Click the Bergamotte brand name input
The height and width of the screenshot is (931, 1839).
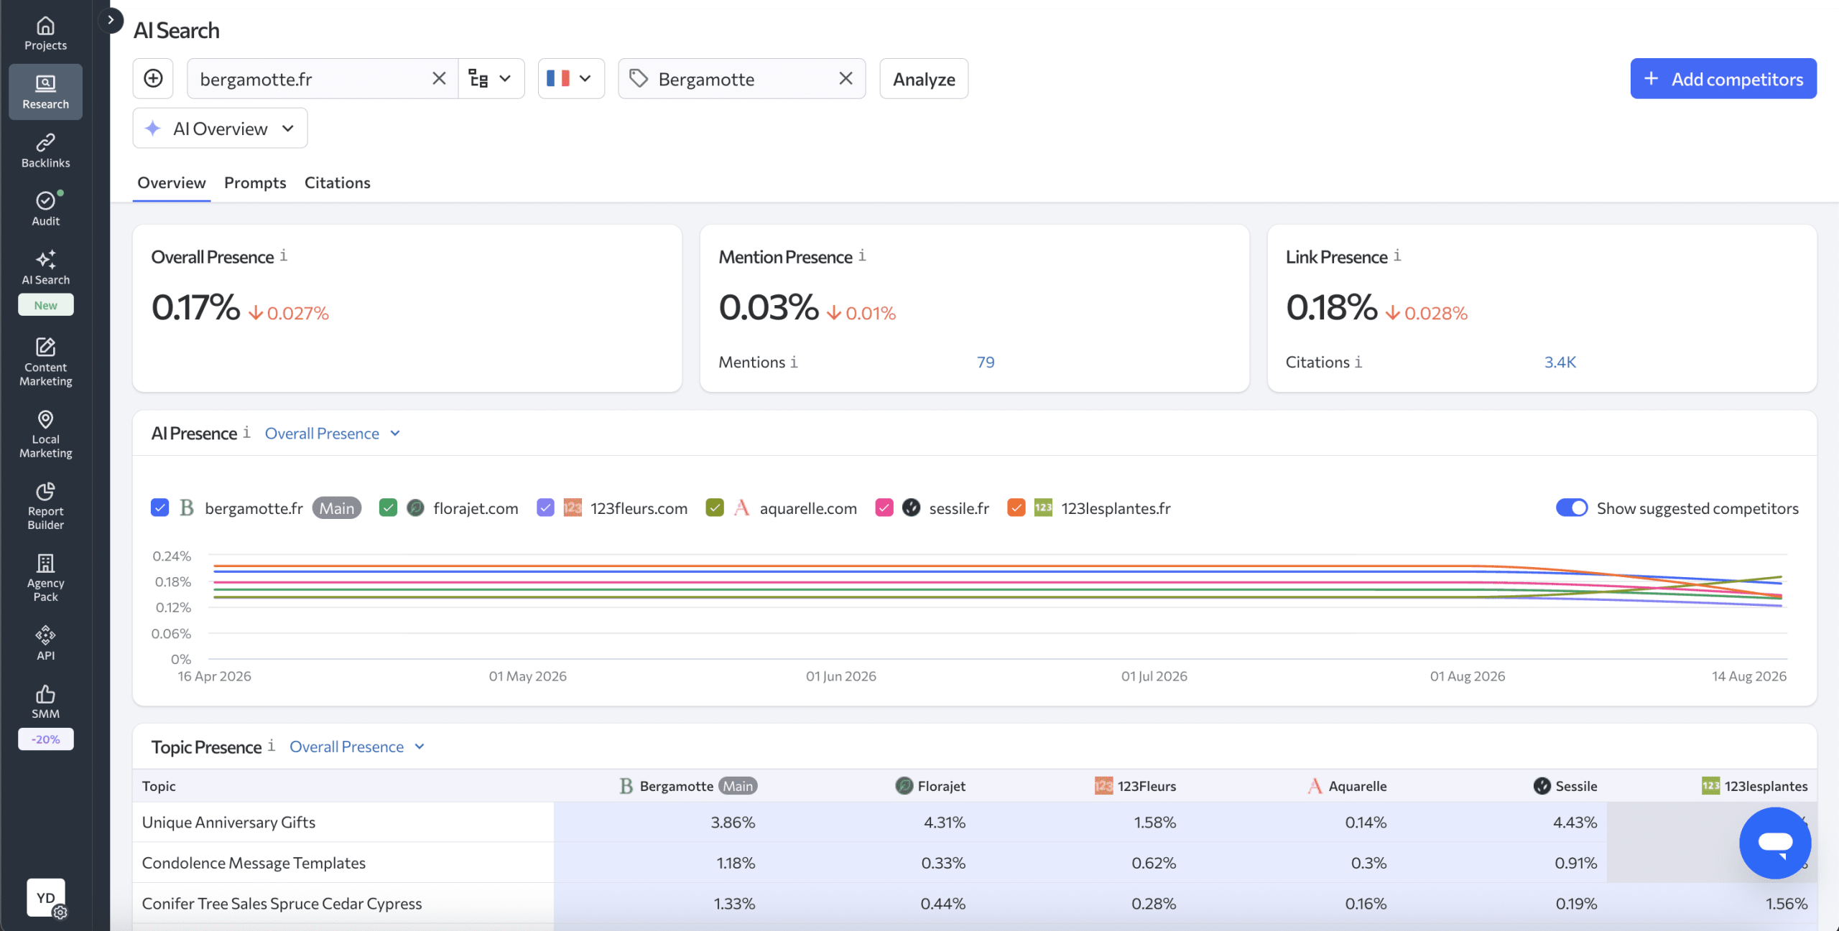(x=741, y=79)
